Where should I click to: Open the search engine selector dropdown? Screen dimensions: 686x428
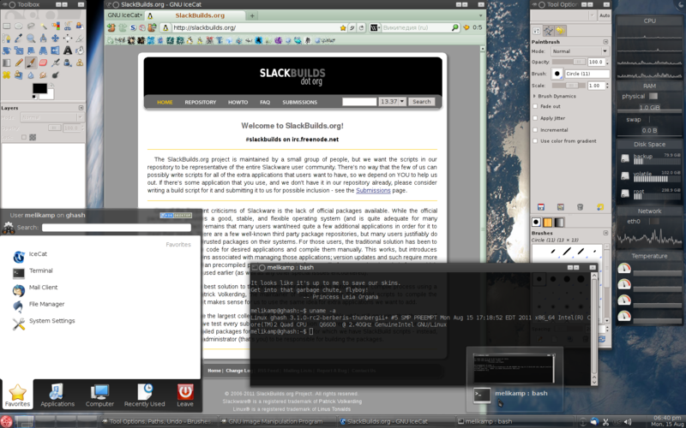[x=376, y=27]
